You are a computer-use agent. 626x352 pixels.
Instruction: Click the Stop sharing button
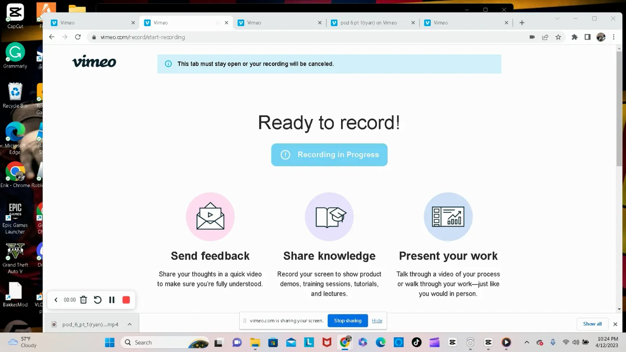(x=347, y=320)
